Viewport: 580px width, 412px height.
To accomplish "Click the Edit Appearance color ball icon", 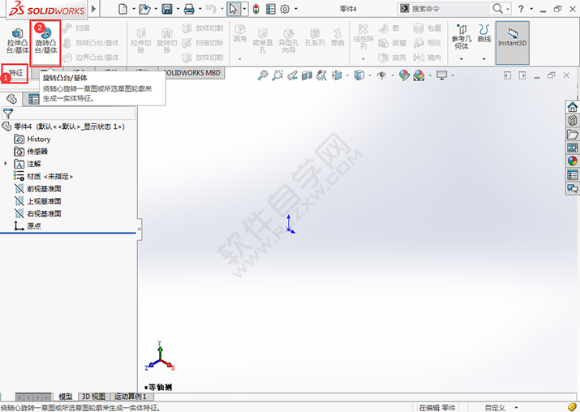I will pyautogui.click(x=404, y=75).
